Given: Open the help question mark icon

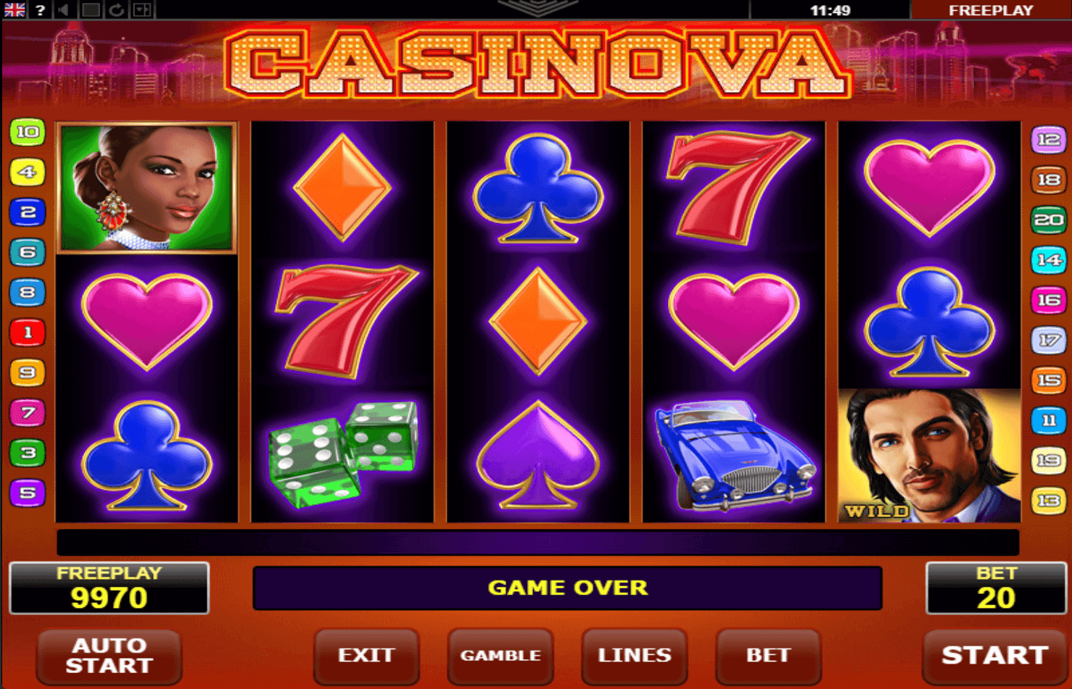Looking at the screenshot, I should (40, 10).
